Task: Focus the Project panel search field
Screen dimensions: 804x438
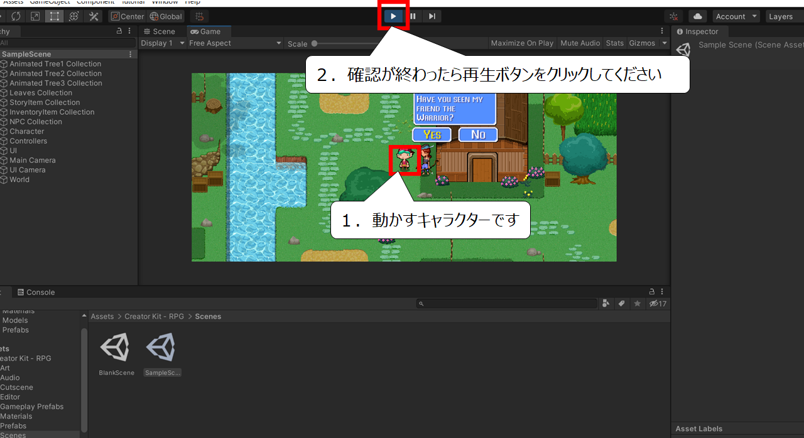Action: (506, 304)
